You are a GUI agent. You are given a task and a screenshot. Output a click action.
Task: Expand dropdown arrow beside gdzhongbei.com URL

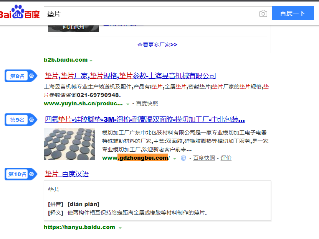[x=175, y=159]
